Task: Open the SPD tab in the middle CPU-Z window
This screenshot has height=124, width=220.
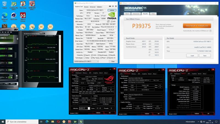Action: pos(139,74)
